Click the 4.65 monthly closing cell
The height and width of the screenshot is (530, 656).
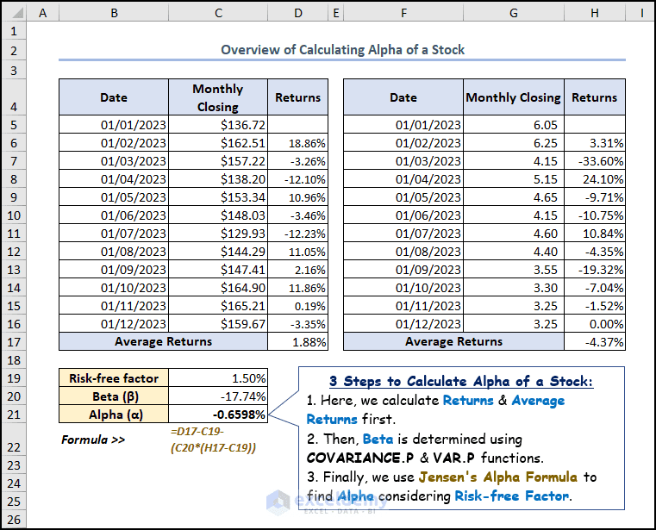click(x=514, y=197)
